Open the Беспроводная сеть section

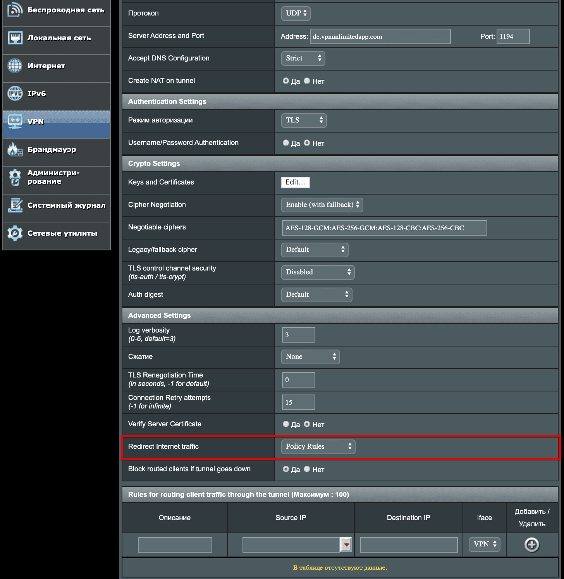[15, 10]
